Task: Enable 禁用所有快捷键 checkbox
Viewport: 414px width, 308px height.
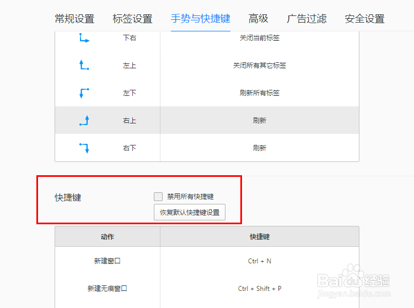Action: [158, 197]
